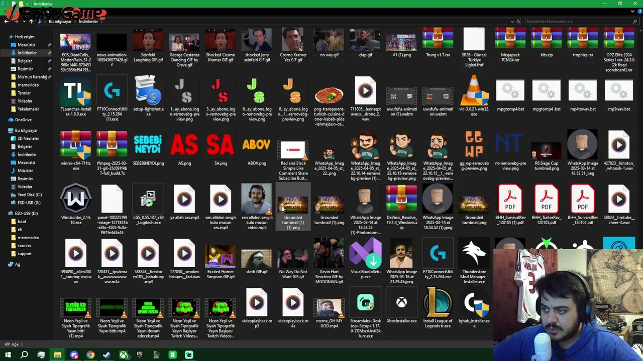Open the Windows Start menu

click(x=8, y=355)
